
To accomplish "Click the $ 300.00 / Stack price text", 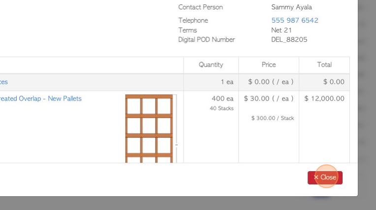I will (273, 118).
